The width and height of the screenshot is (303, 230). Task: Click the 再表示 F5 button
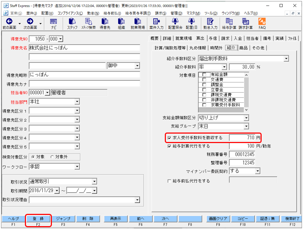(115, 219)
